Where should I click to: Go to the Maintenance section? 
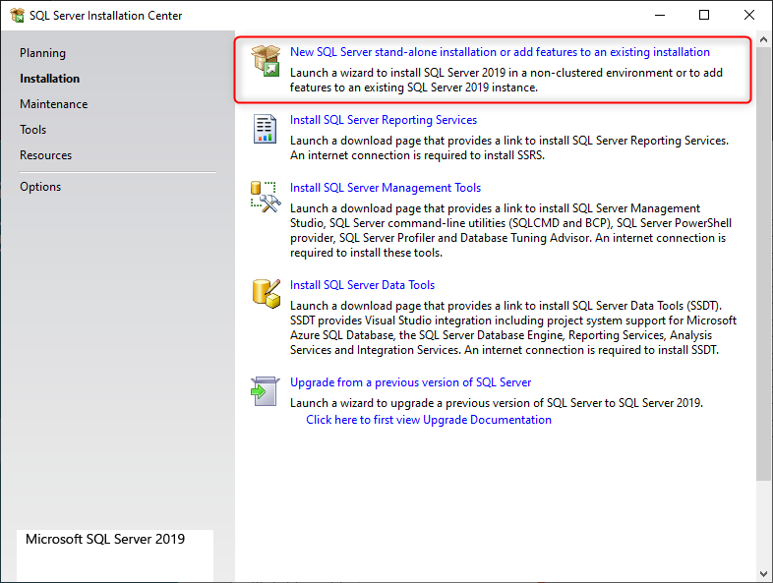pos(54,104)
